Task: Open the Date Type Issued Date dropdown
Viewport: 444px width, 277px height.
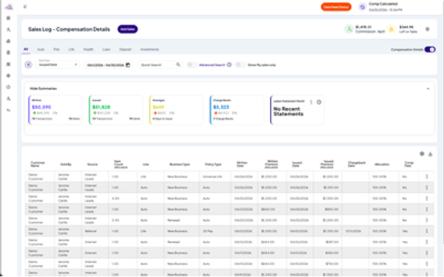Action: 58,65
